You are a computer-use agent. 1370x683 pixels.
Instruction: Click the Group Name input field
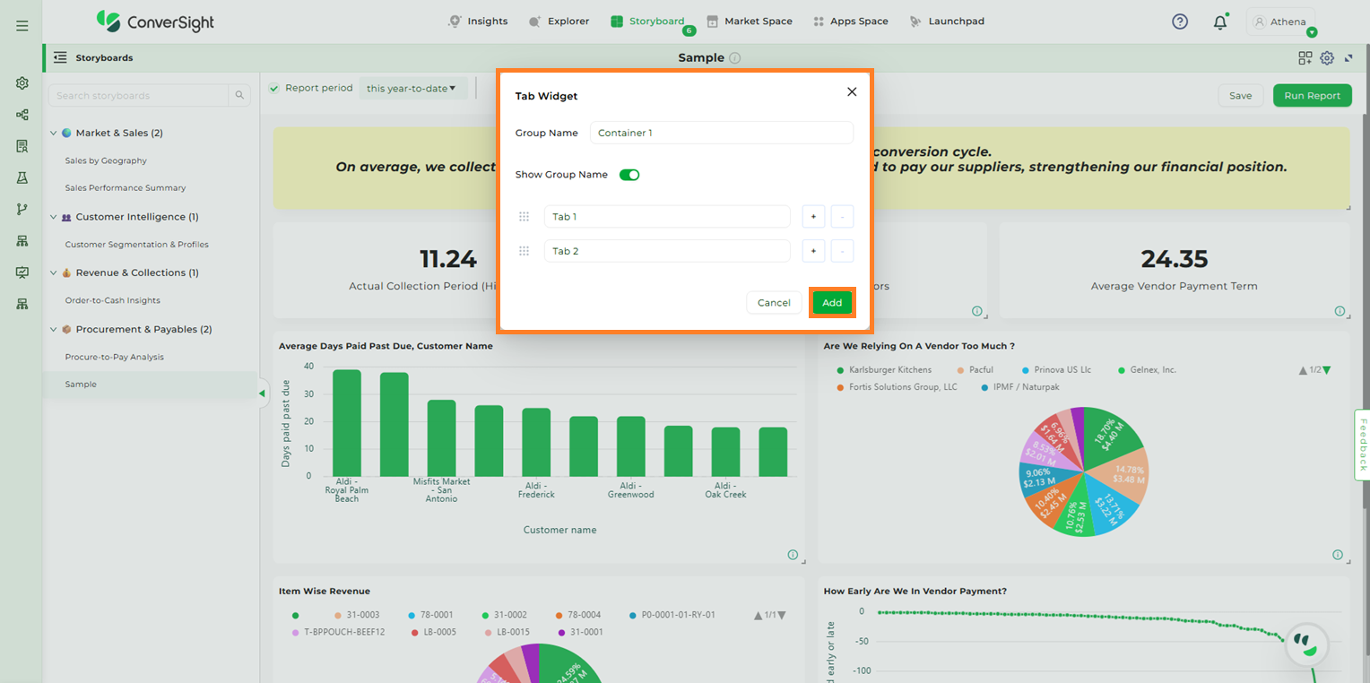[721, 133]
